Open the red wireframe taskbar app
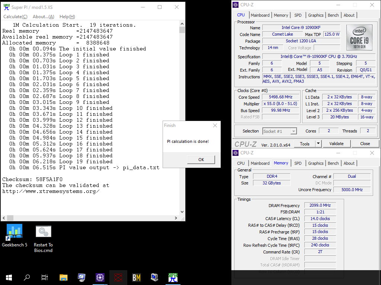 tap(118, 278)
